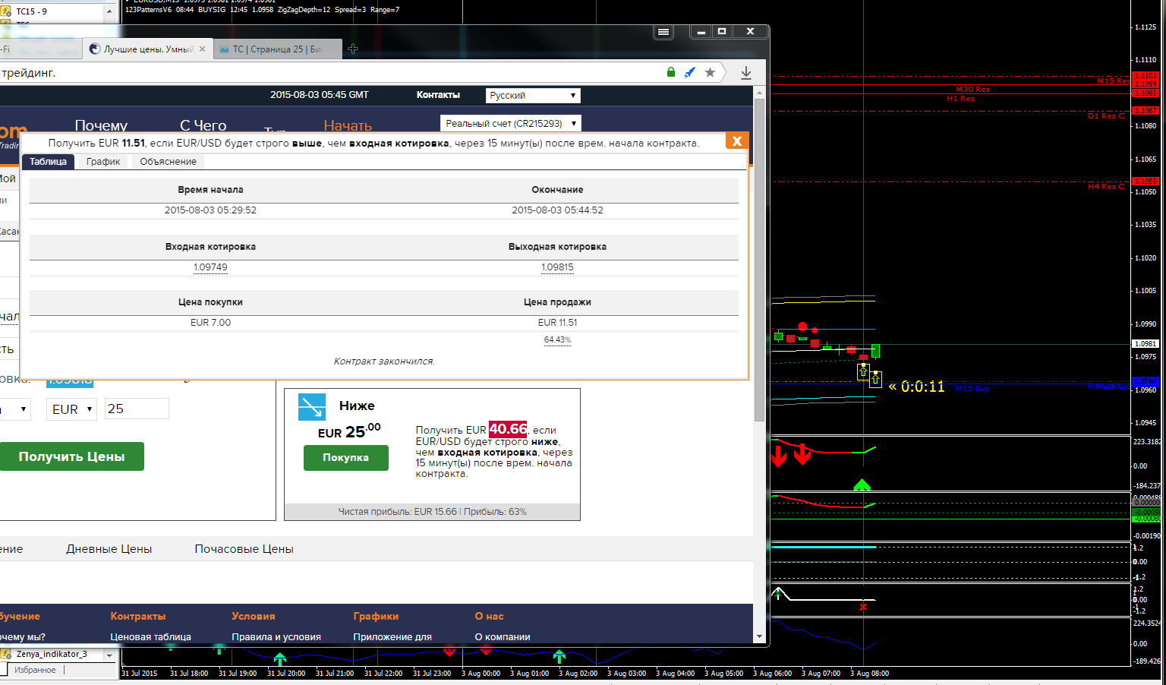Bookmark the page with the star icon

pos(710,72)
